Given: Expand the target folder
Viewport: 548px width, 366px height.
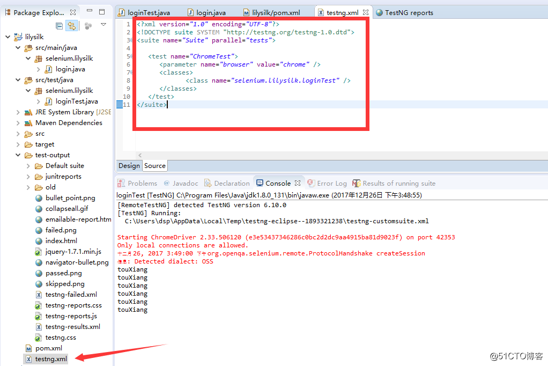Looking at the screenshot, I should (18, 144).
